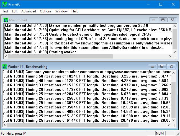Open the Advanced menu
This screenshot has height=136, width=180.
29,11
